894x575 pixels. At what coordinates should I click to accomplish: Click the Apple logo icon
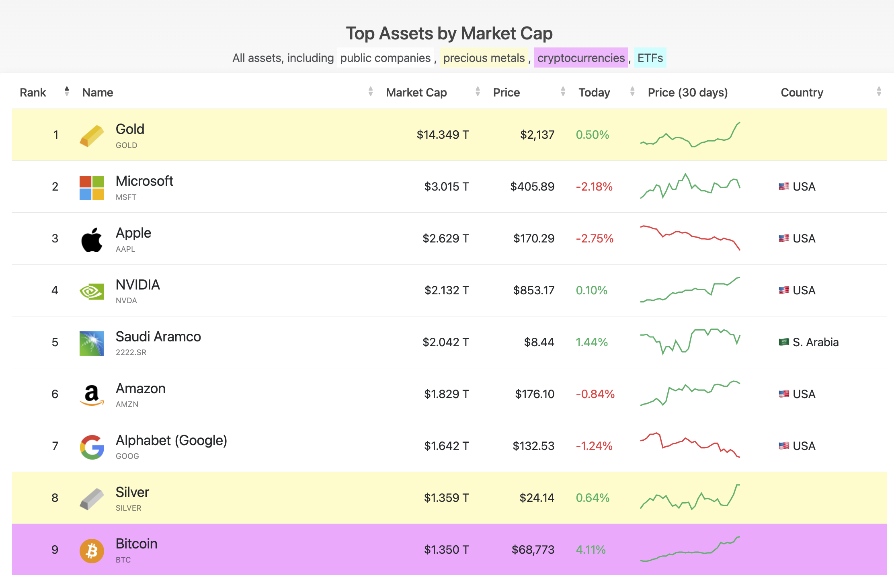pyautogui.click(x=92, y=240)
